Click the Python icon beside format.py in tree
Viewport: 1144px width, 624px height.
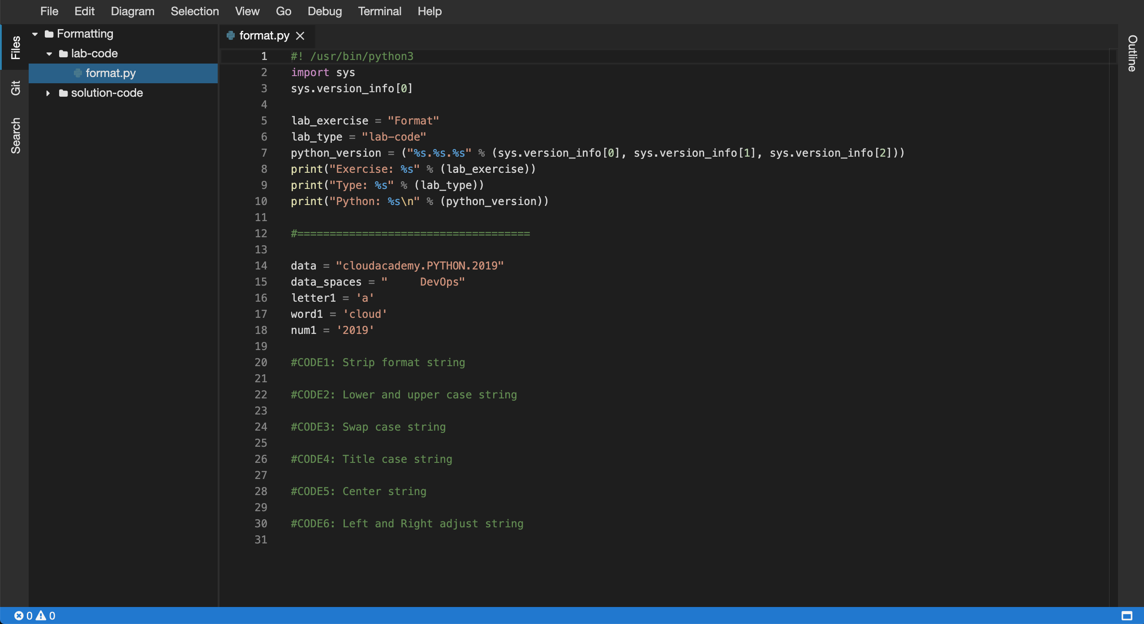point(78,73)
